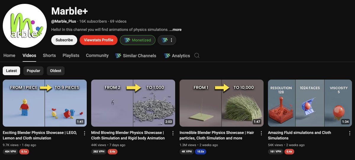The width and height of the screenshot is (355, 160).
Task: Click the 4K VPH badge
Action: click(x=186, y=151)
